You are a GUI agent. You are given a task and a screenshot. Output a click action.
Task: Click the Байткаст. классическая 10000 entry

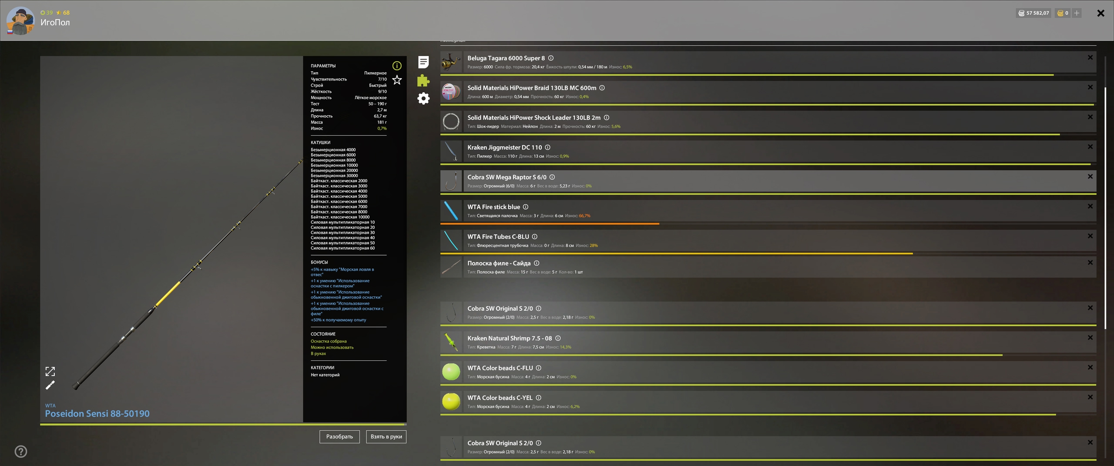point(340,217)
